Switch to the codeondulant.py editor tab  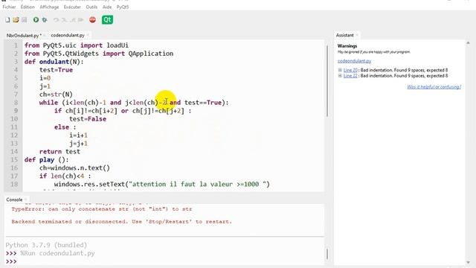pyautogui.click(x=68, y=35)
